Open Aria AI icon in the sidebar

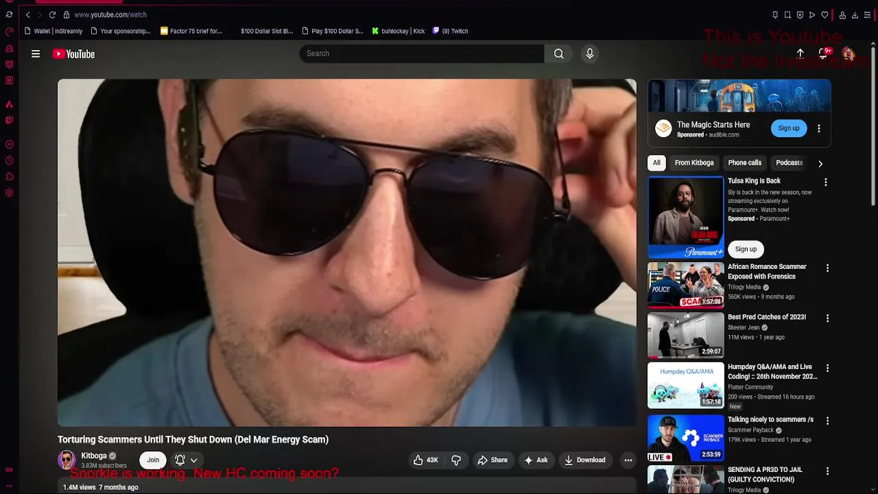(x=9, y=104)
